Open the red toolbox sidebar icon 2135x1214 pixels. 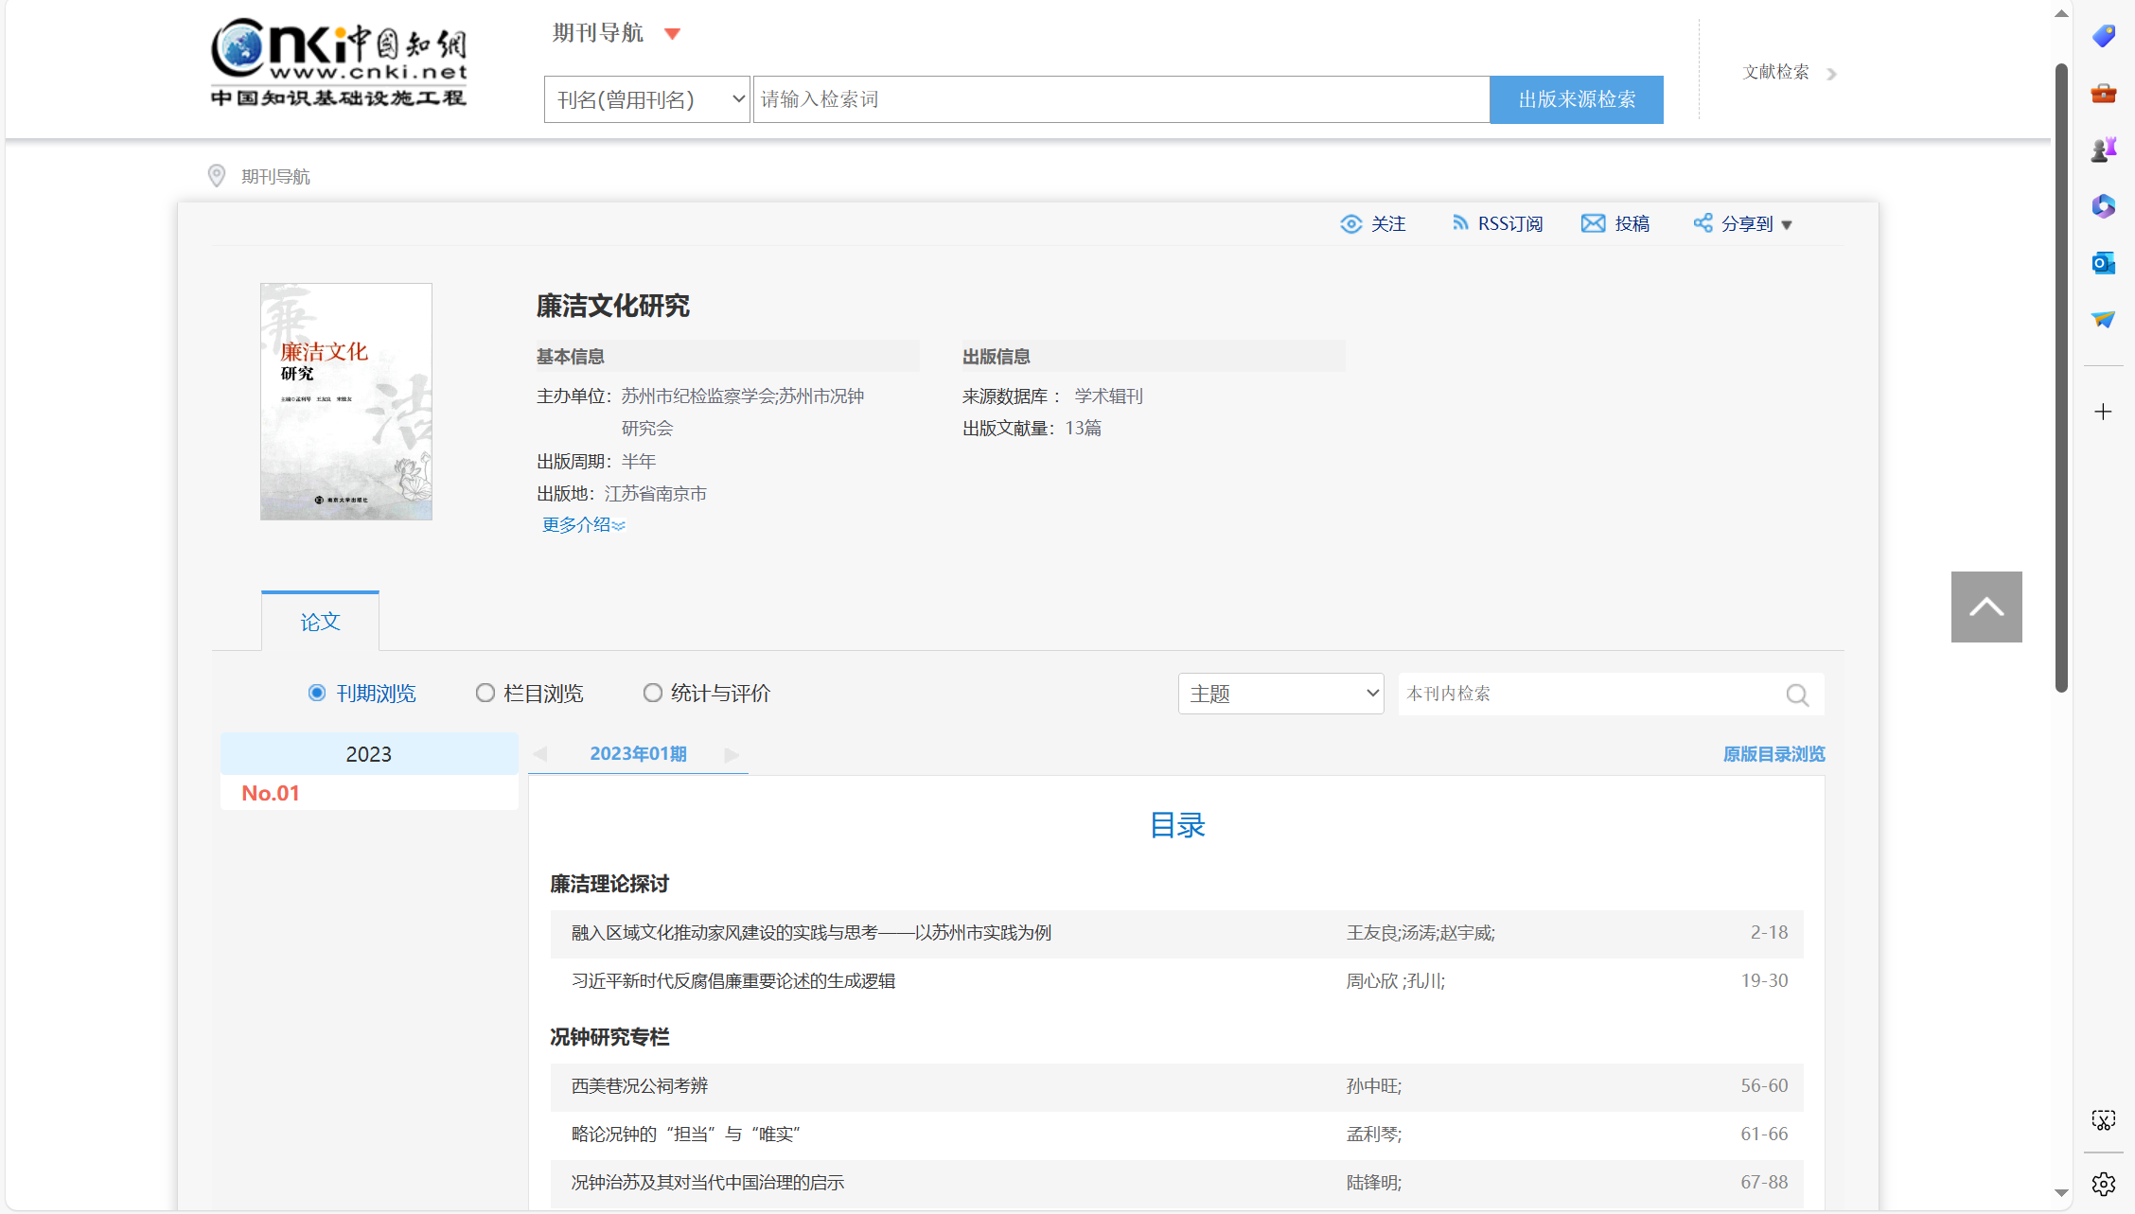(x=2104, y=93)
